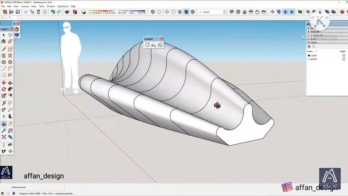348x196 pixels.
Task: Delete layer with minus button
Action: (x=314, y=46)
